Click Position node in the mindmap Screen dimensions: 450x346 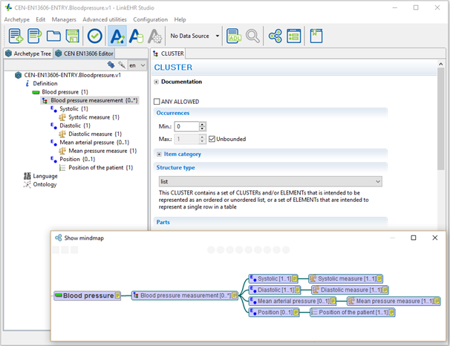coord(274,313)
